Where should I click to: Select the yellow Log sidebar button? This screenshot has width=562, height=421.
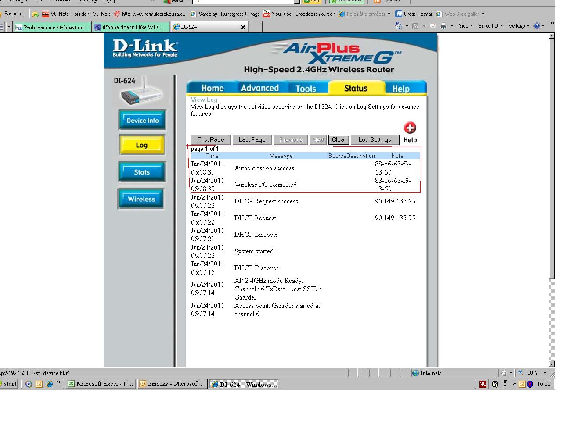[142, 145]
